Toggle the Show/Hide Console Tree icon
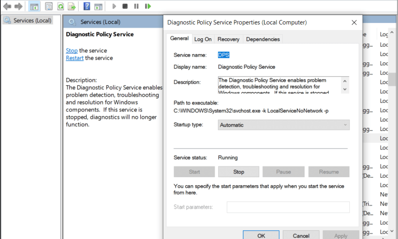 click(x=34, y=6)
